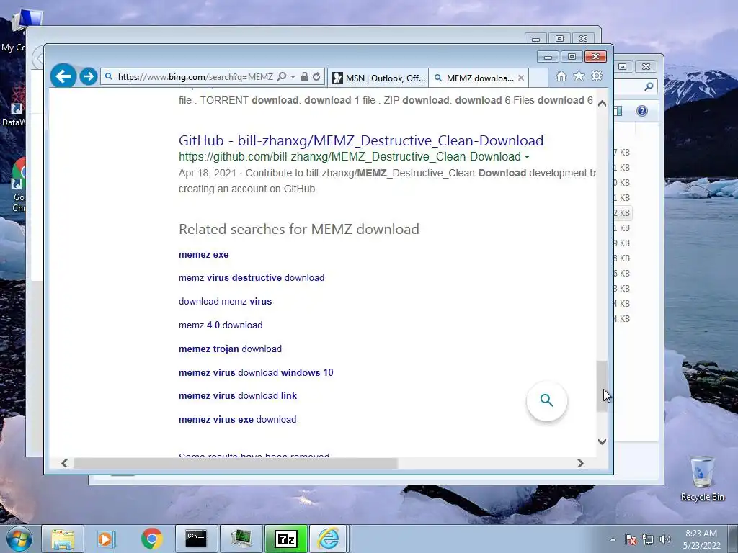Open Action Center flag tray icon
738x553 pixels.
pos(631,539)
